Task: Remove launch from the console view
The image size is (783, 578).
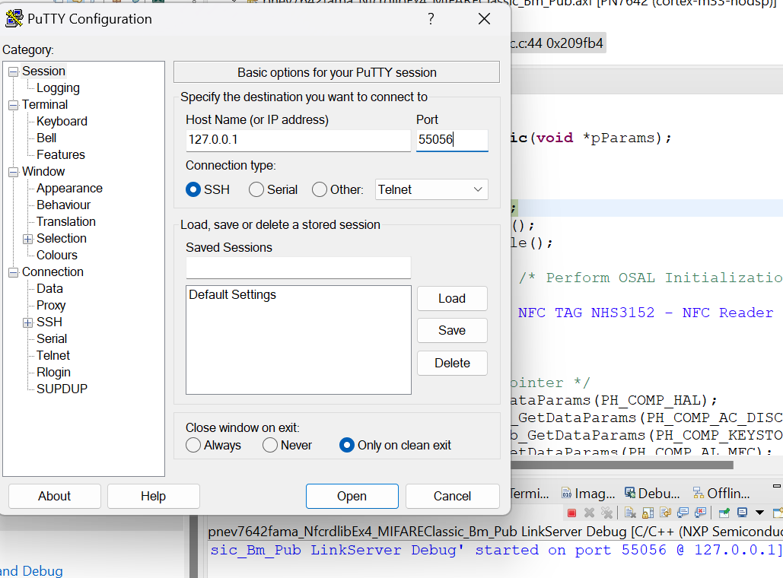Action: (590, 513)
